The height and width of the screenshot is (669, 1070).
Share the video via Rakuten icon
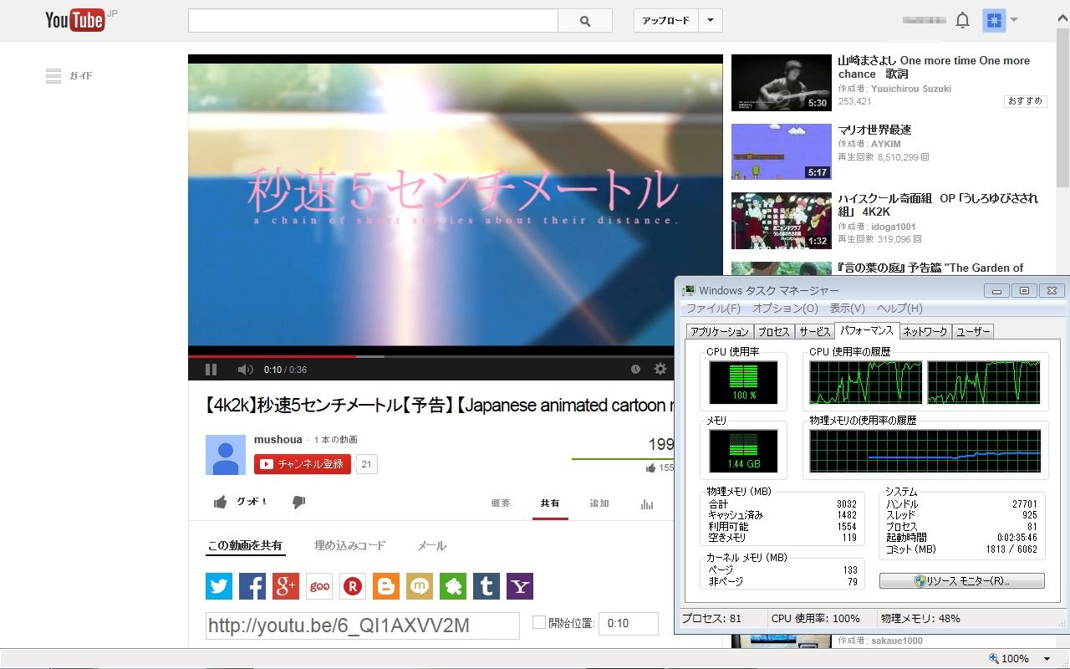[353, 586]
